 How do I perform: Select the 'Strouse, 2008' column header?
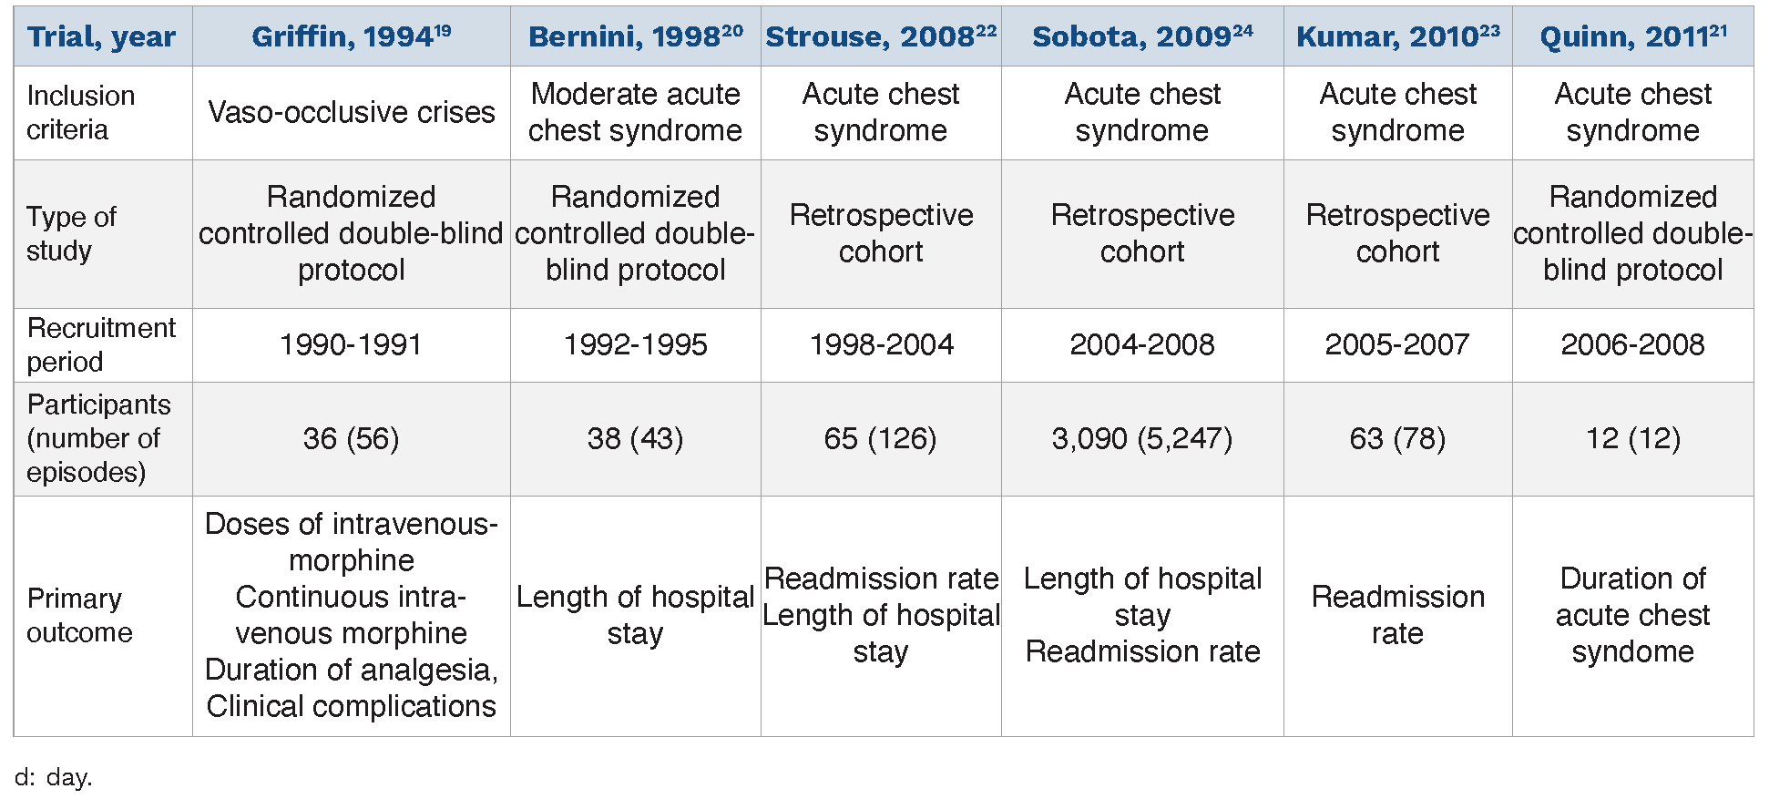click(x=869, y=37)
